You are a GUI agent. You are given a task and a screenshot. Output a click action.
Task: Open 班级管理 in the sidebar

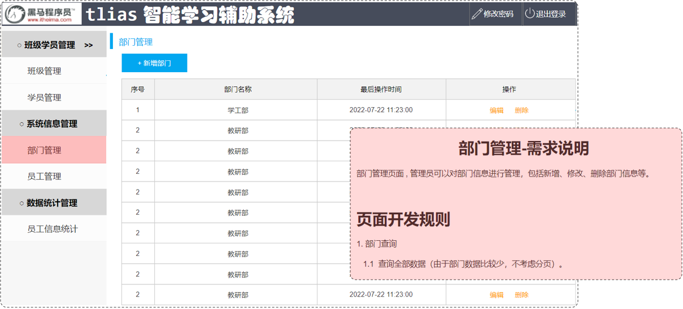point(44,71)
